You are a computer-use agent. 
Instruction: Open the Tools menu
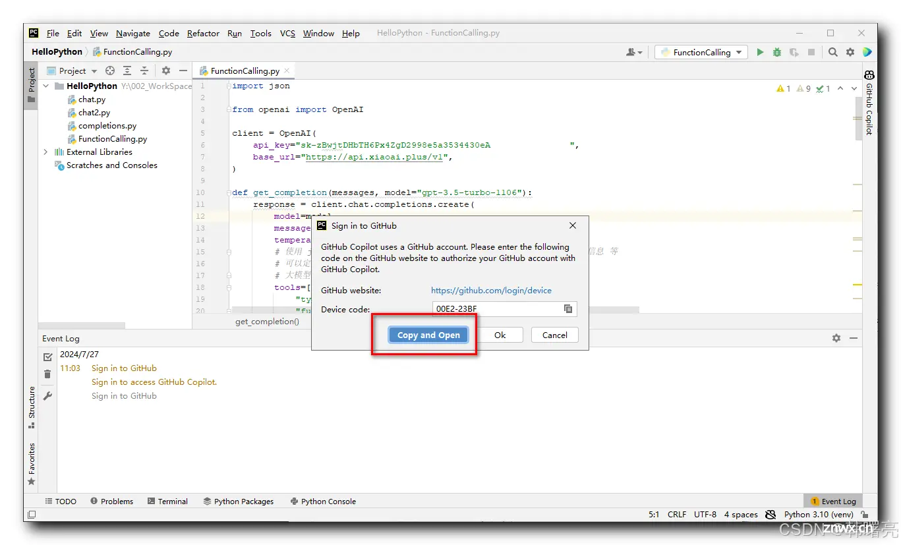[260, 33]
